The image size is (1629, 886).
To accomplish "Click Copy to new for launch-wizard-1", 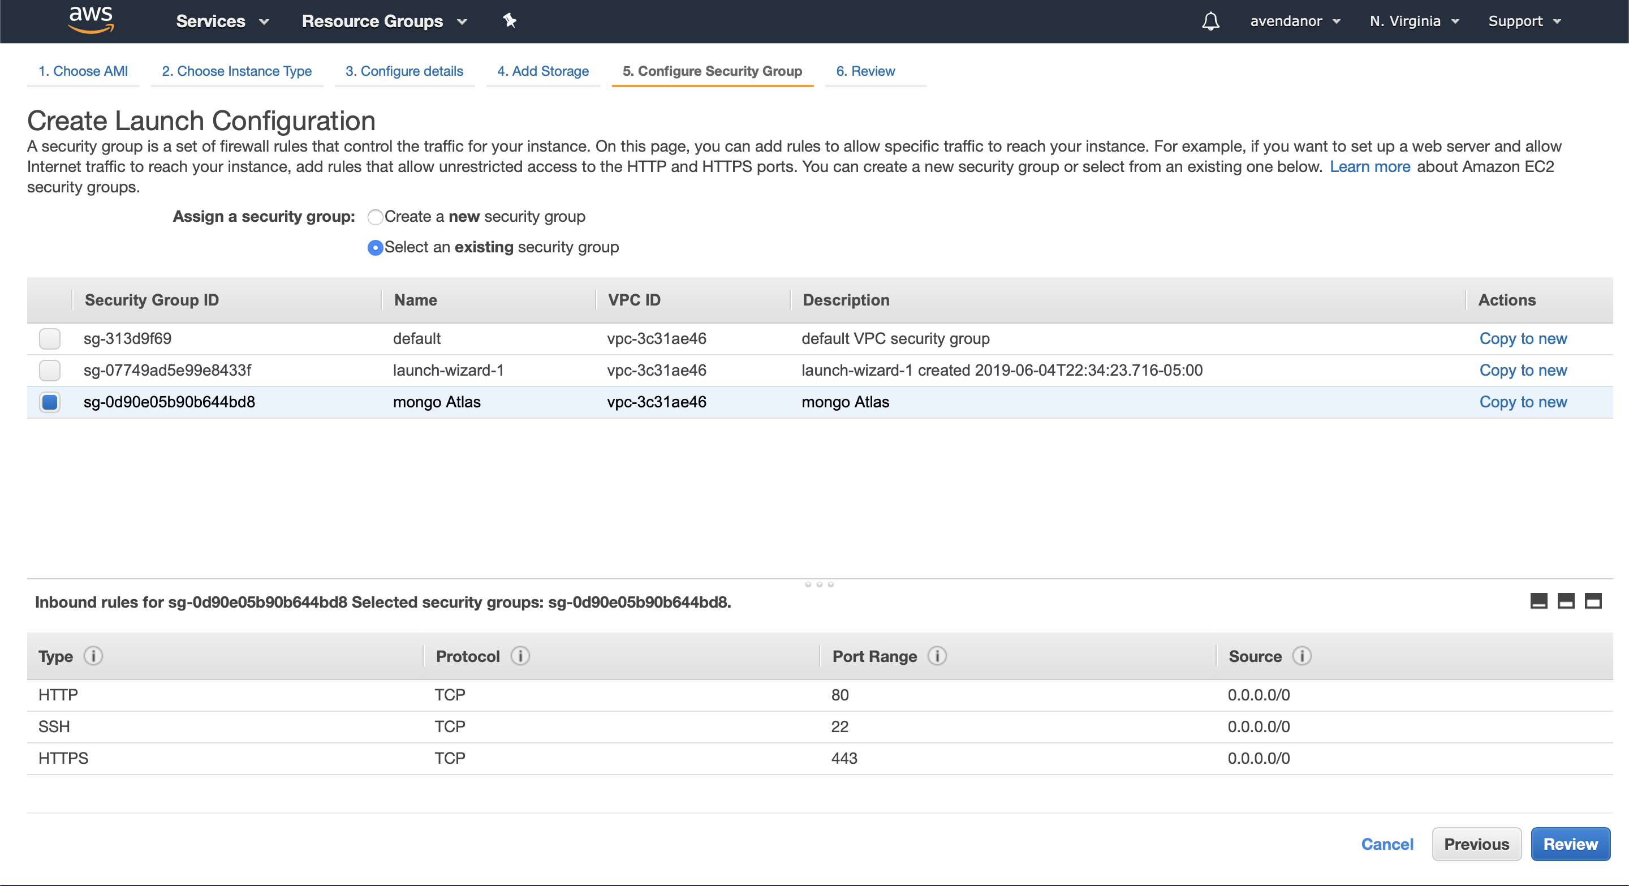I will tap(1522, 370).
